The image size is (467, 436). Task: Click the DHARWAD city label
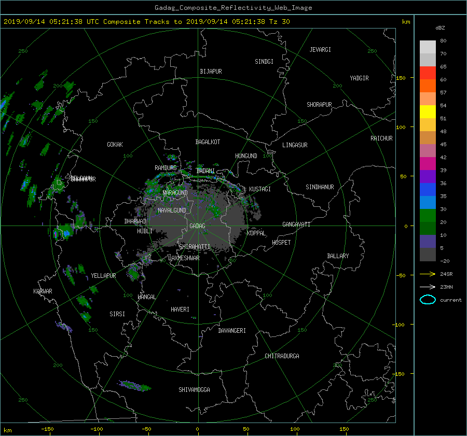[x=135, y=221]
